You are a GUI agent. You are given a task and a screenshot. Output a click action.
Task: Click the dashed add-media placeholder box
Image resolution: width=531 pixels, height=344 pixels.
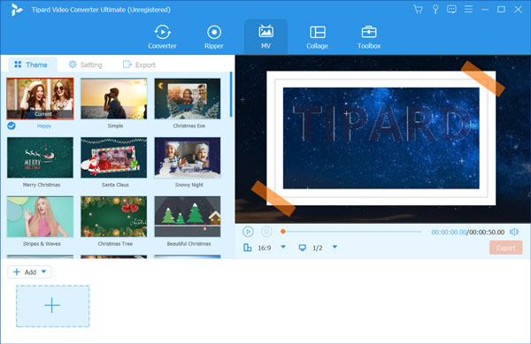(x=52, y=306)
